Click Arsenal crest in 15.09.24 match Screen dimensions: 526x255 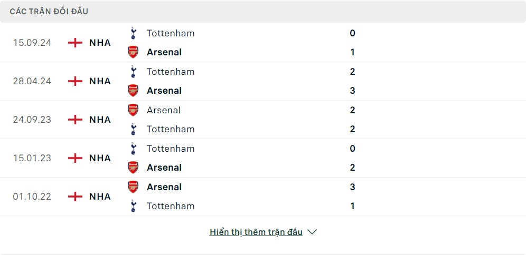coord(133,52)
